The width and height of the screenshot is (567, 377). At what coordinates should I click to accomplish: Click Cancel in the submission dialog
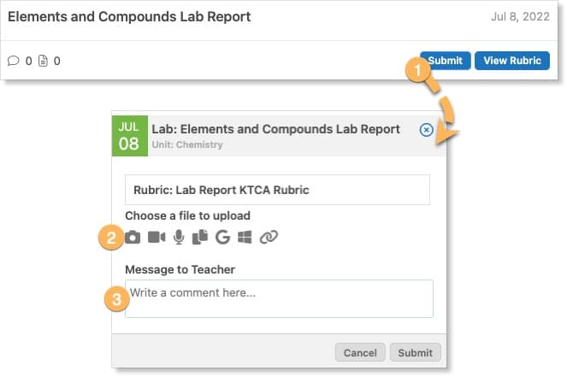[x=360, y=352]
